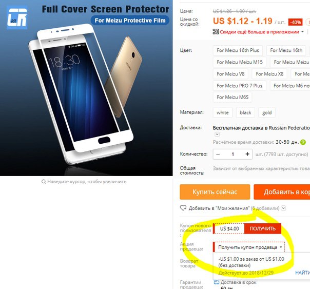310x289 pixels.
Task: Open the 'Получить купон продавца' dropdown
Action: [249, 247]
